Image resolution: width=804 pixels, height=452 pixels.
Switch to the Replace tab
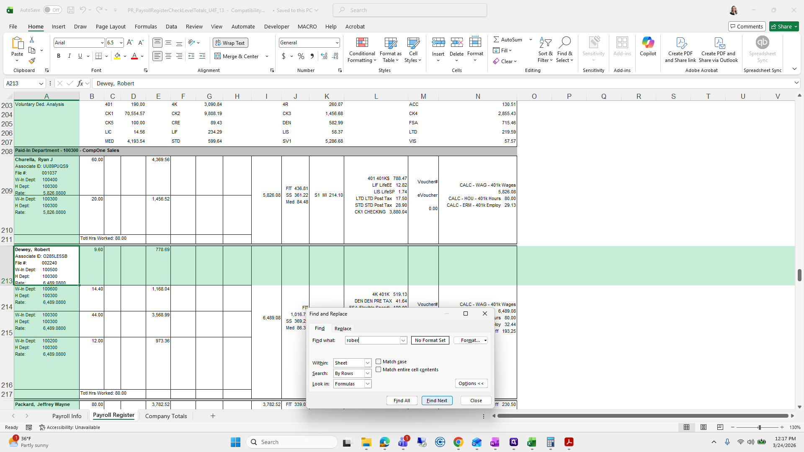click(343, 329)
